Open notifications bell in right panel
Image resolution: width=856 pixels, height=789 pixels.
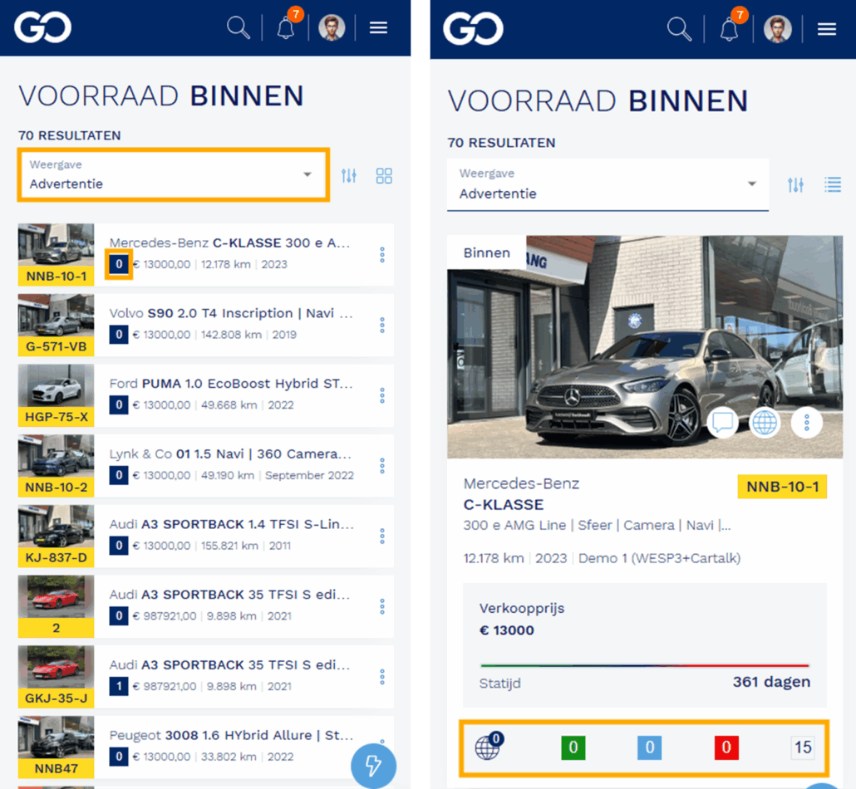click(x=729, y=28)
